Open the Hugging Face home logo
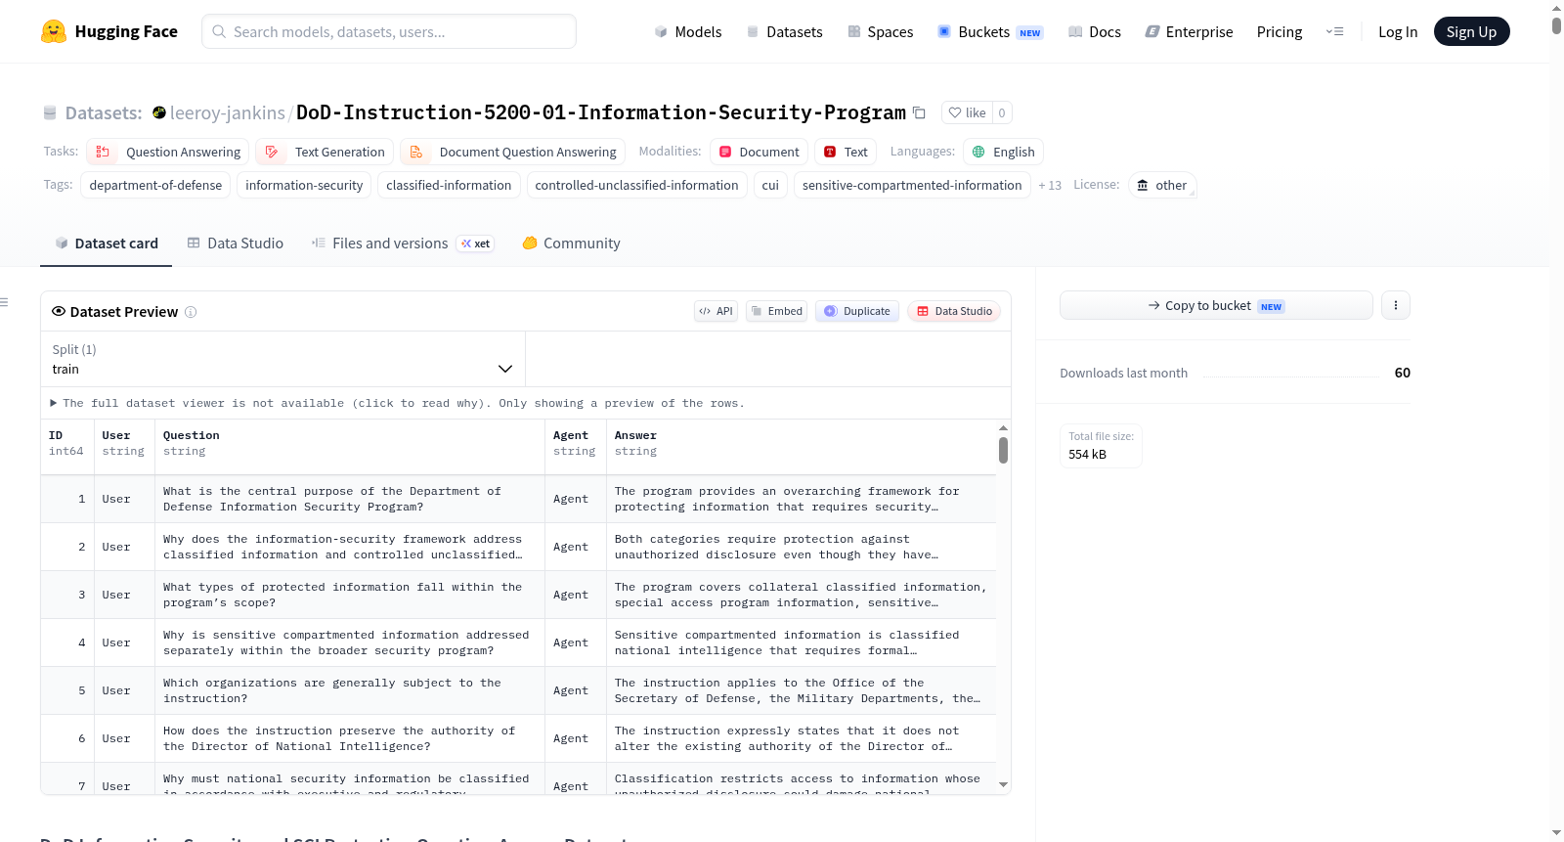The height and width of the screenshot is (842, 1564). [x=109, y=31]
